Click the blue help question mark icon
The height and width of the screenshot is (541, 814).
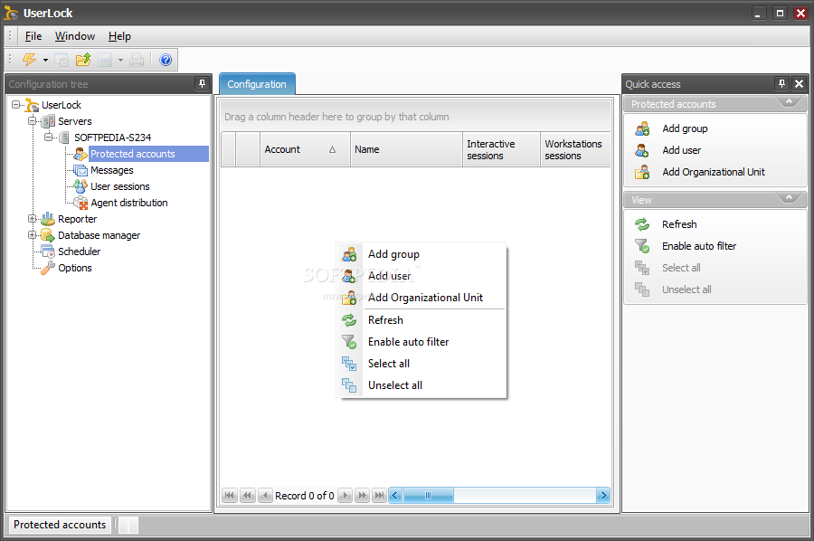[x=166, y=60]
